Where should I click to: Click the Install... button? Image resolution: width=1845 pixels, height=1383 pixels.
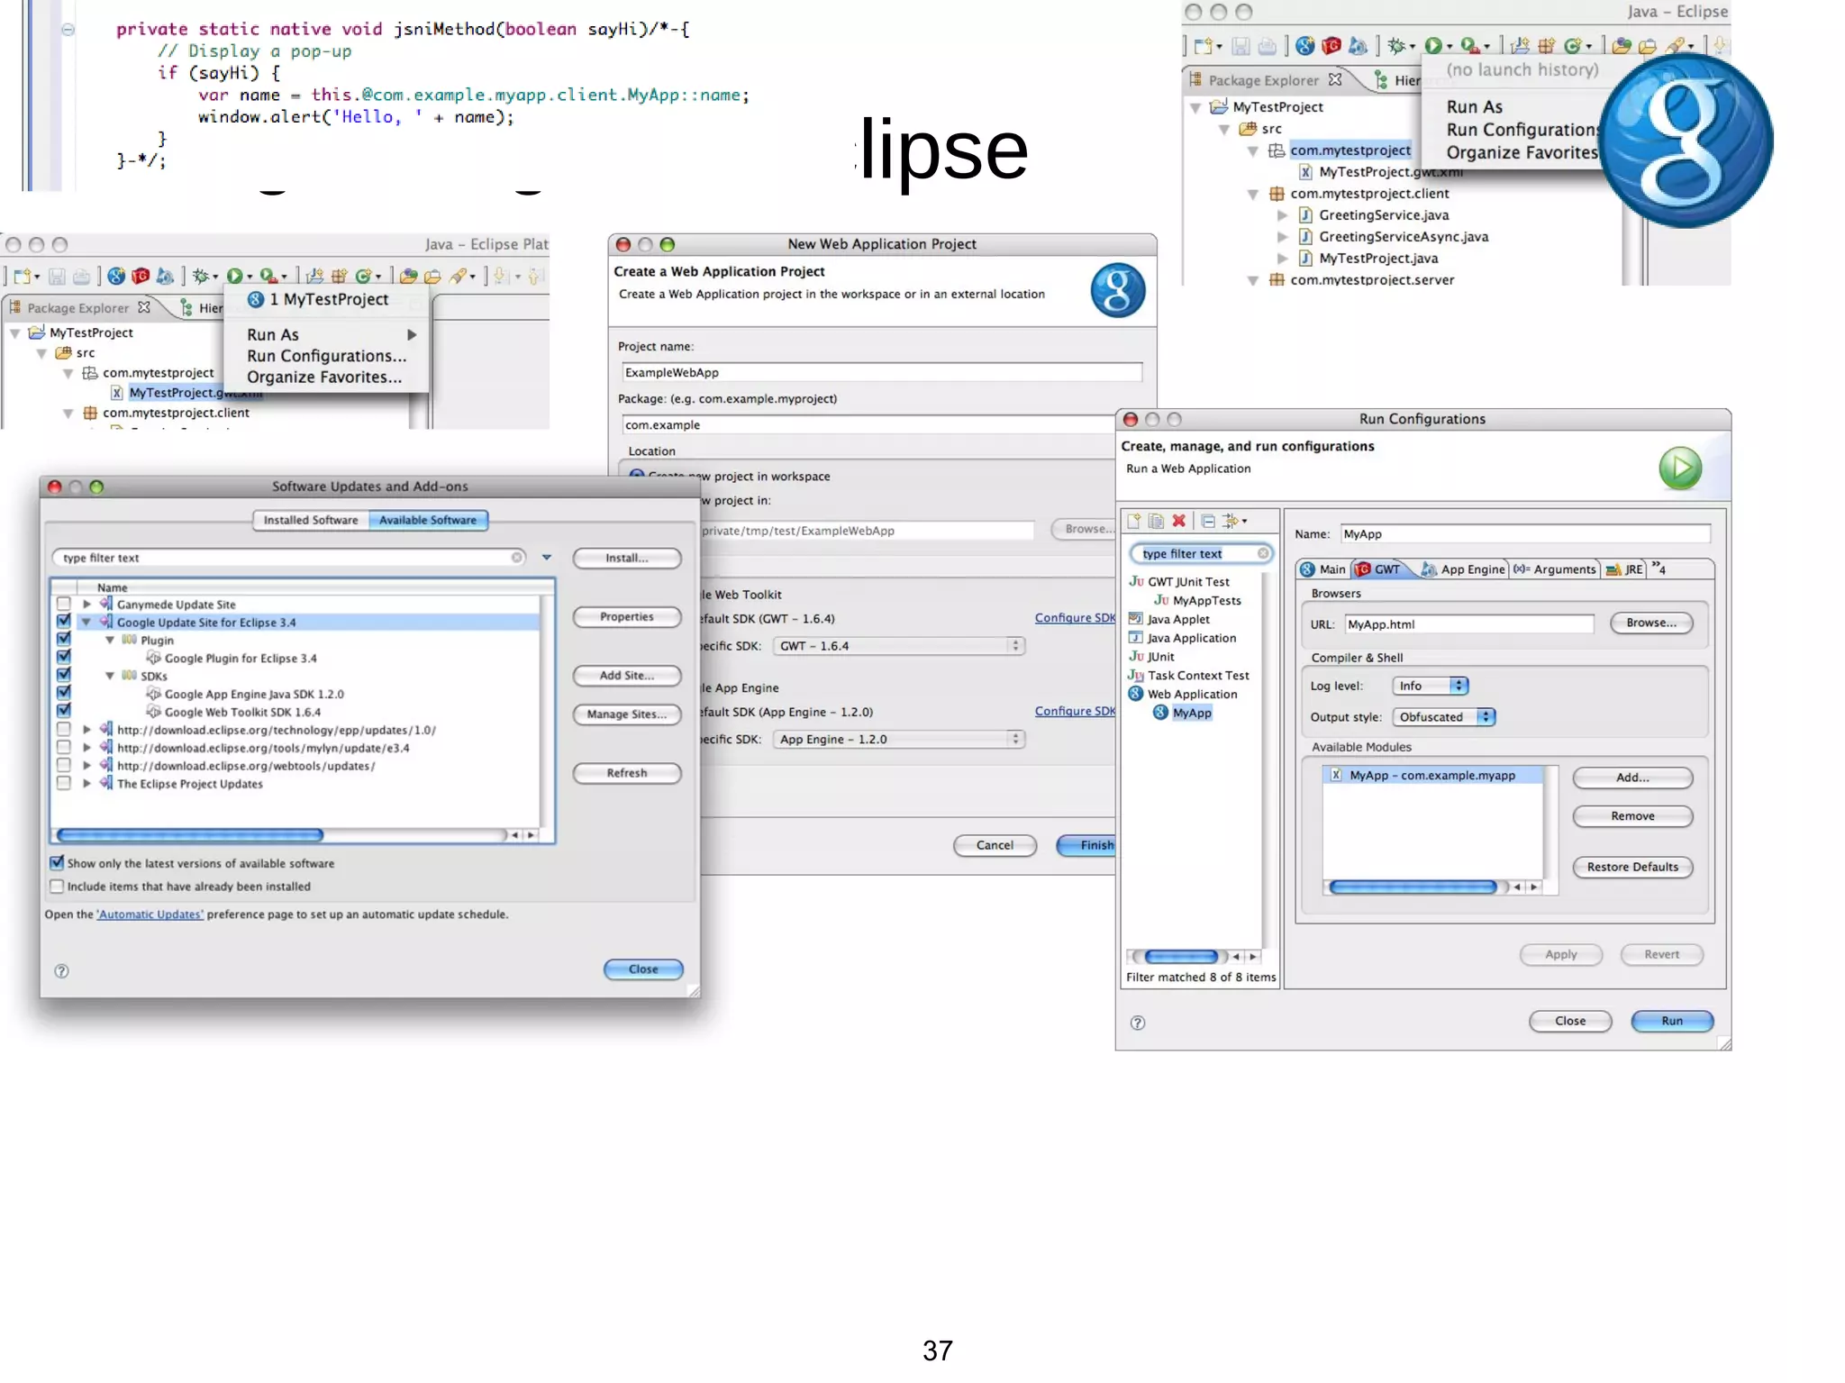pos(627,558)
